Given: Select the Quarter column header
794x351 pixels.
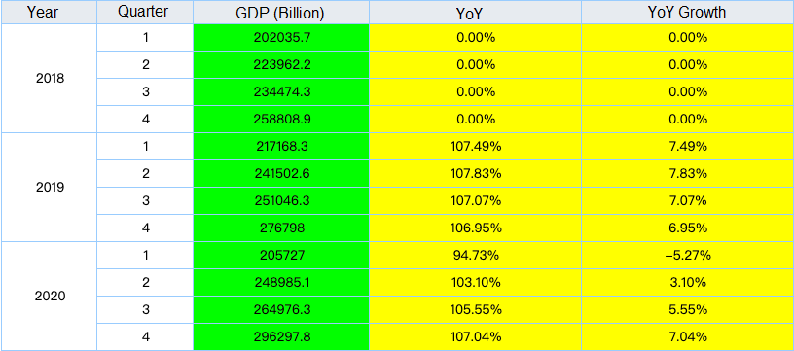Looking at the screenshot, I should (x=145, y=12).
